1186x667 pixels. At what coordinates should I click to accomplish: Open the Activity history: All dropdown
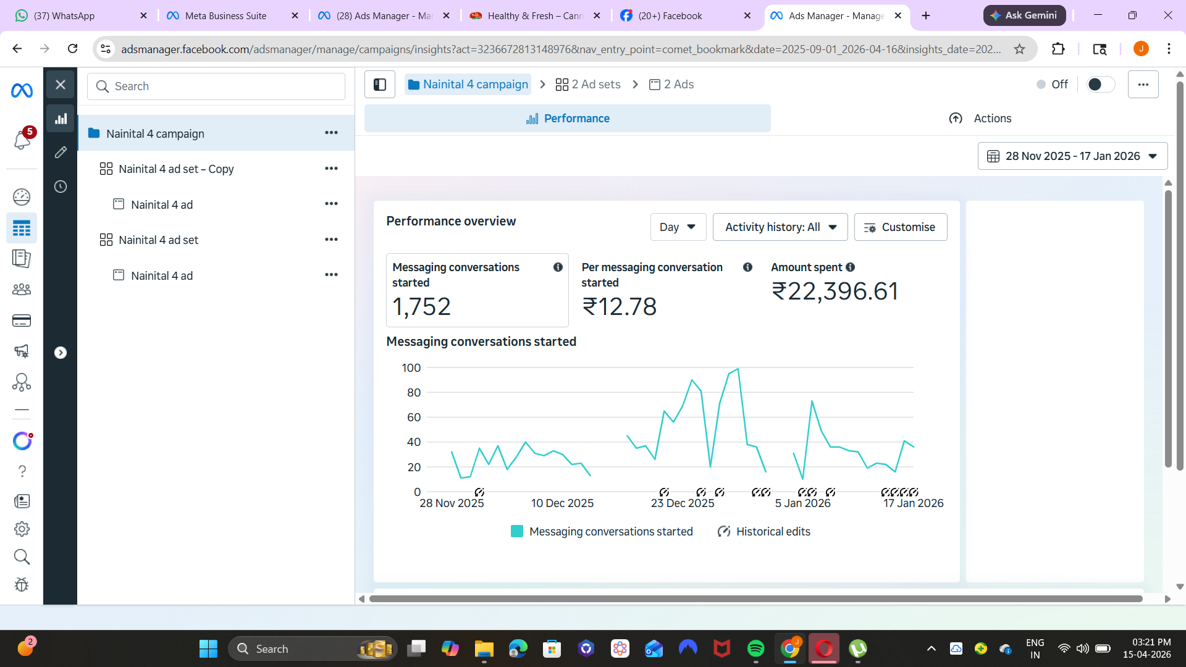click(780, 227)
